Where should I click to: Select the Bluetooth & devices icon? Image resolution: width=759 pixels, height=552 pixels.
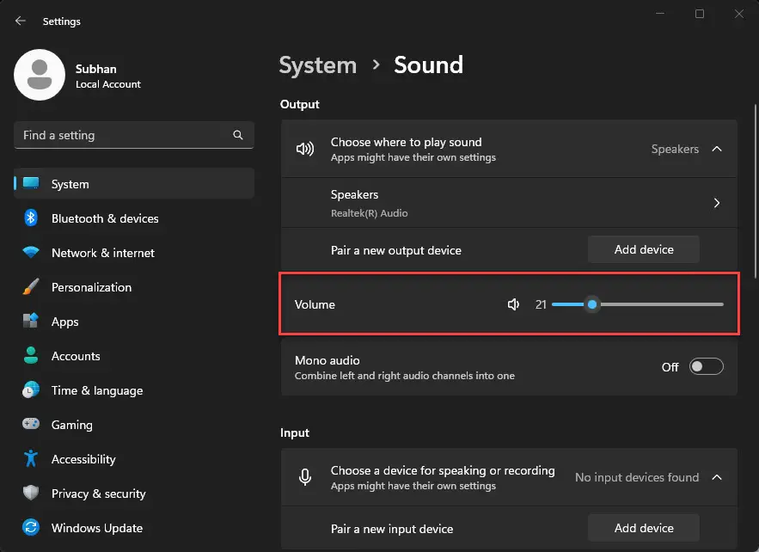click(x=30, y=218)
